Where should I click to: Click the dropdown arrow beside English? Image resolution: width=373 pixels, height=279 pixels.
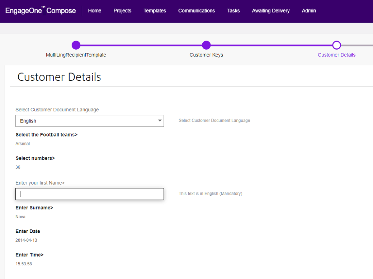pyautogui.click(x=160, y=121)
